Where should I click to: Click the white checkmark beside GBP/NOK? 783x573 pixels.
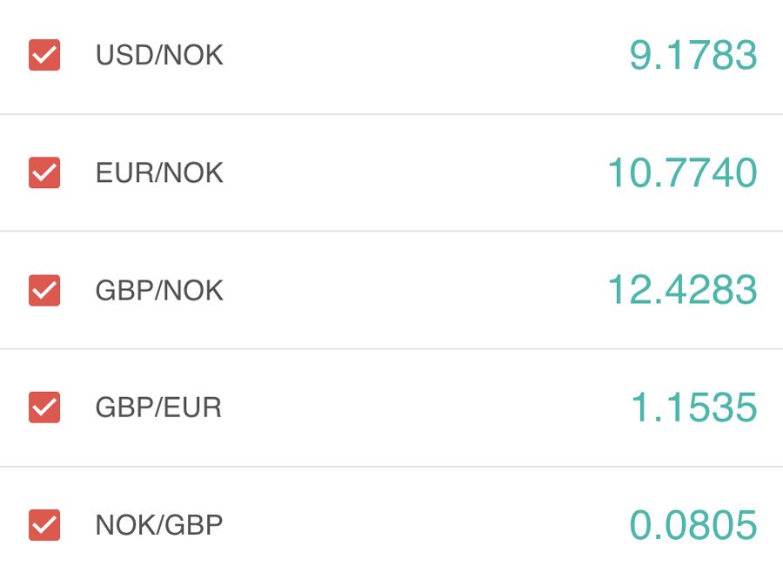44,290
